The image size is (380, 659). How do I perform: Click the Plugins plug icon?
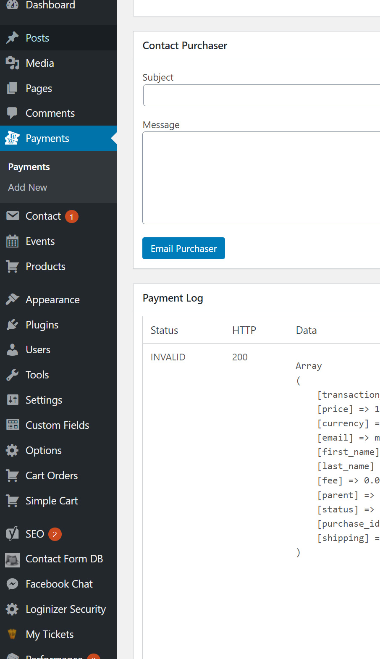click(12, 325)
